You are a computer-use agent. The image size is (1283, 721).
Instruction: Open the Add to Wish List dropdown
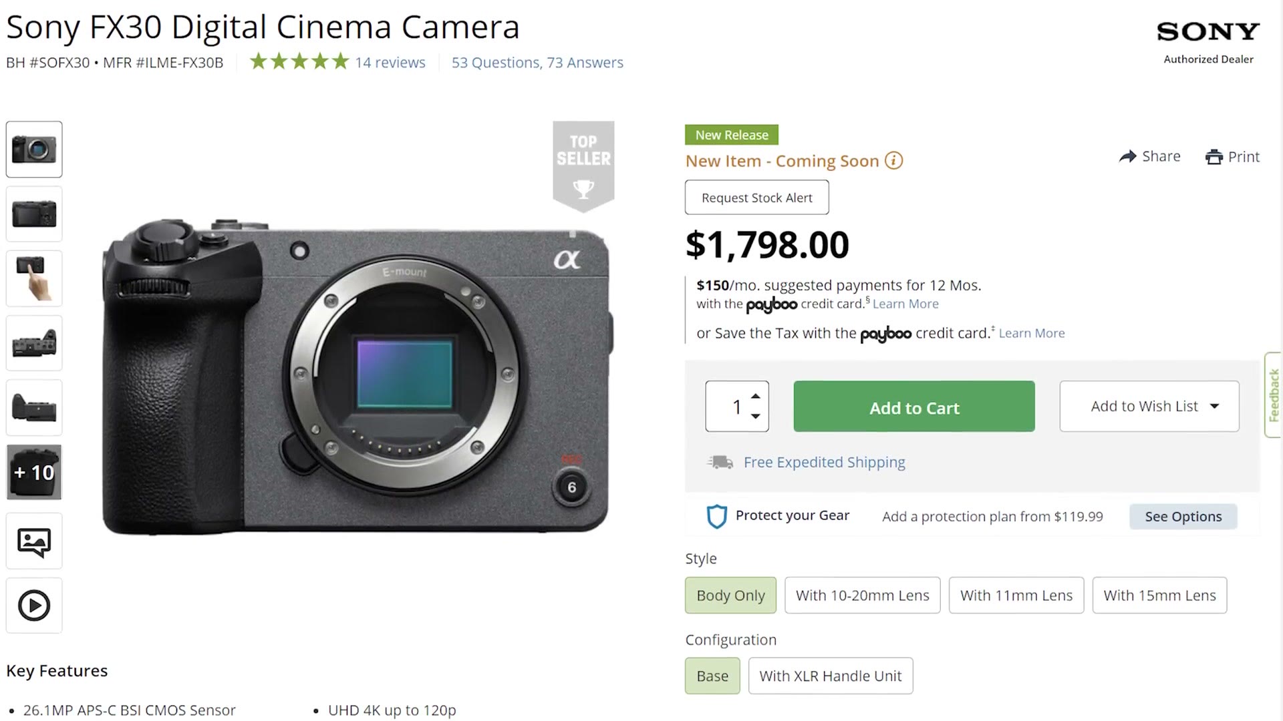tap(1149, 407)
